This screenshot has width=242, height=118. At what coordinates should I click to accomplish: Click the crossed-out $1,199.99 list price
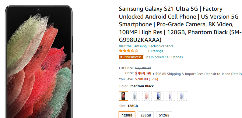(143, 68)
